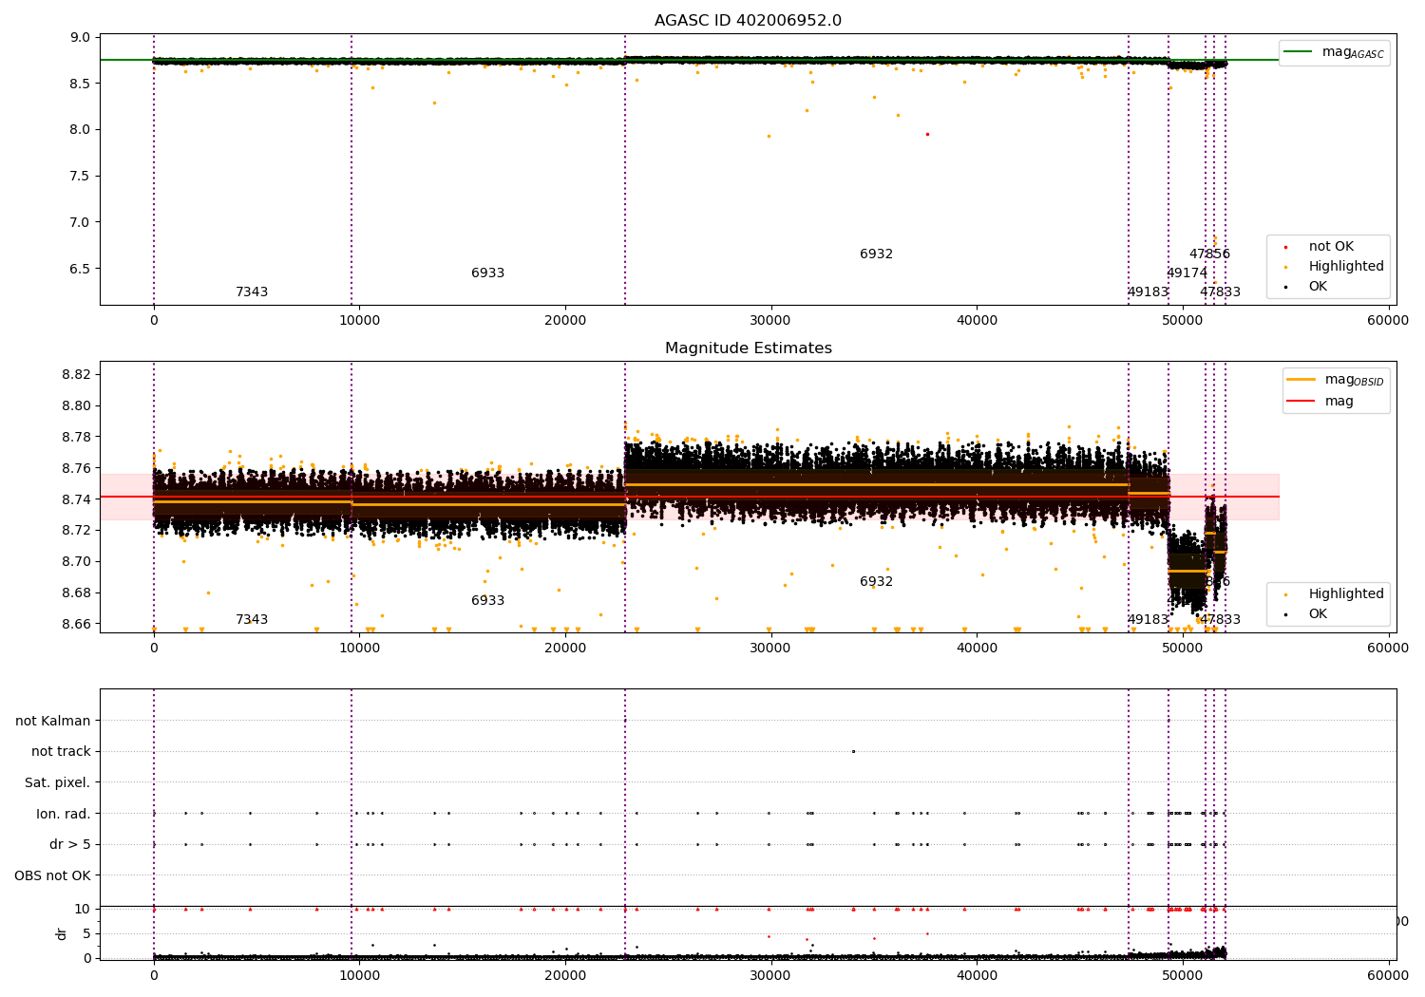Click label 6933 in the Magnitude Estimates plot

[487, 601]
